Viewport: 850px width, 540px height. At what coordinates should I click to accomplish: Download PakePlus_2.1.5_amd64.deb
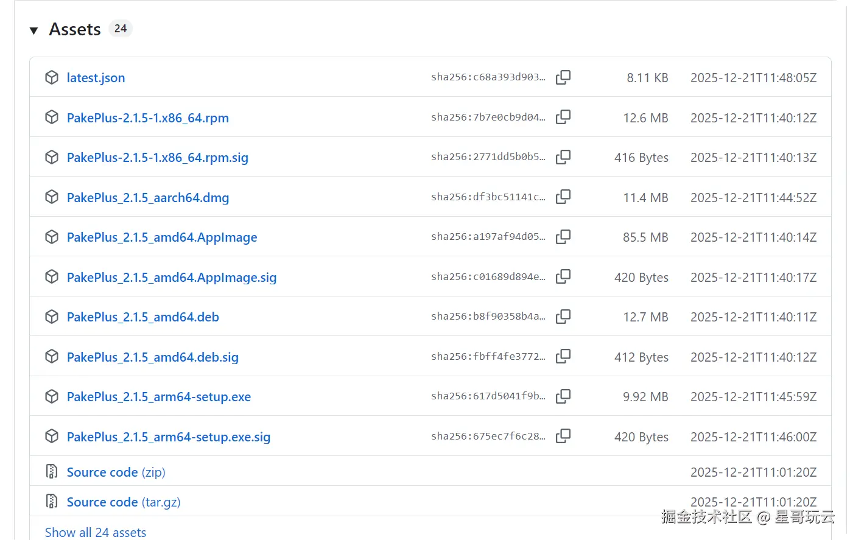(143, 317)
